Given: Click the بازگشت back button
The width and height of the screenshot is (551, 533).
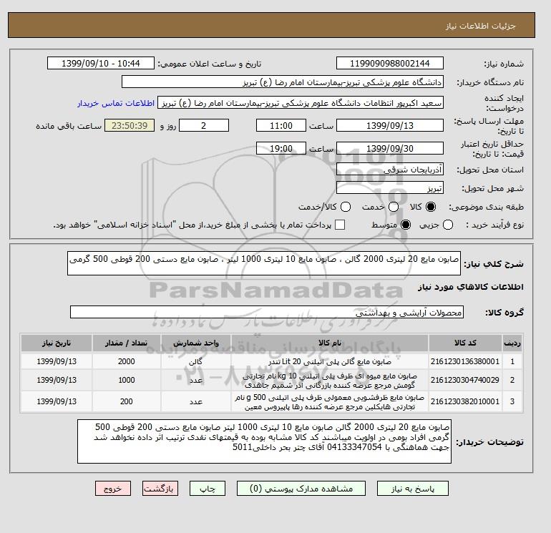Looking at the screenshot, I should pos(160,489).
